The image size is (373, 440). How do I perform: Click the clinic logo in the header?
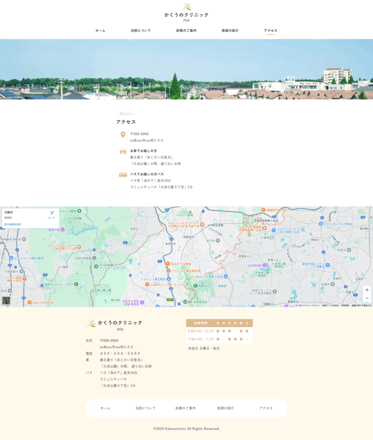coord(186,6)
